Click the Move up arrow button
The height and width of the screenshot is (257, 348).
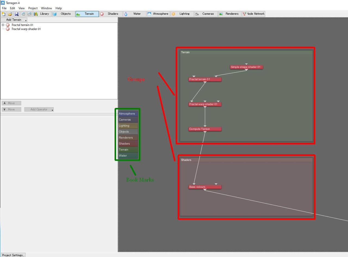pyautogui.click(x=11, y=103)
